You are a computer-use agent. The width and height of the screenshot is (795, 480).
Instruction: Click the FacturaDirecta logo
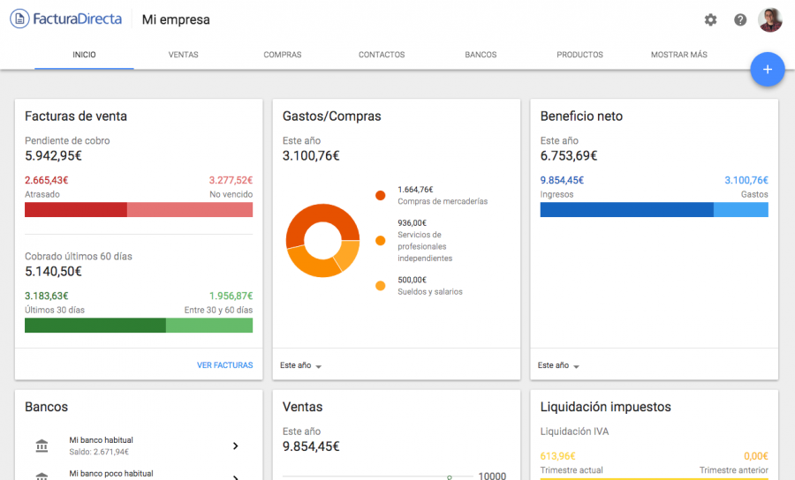click(x=66, y=19)
